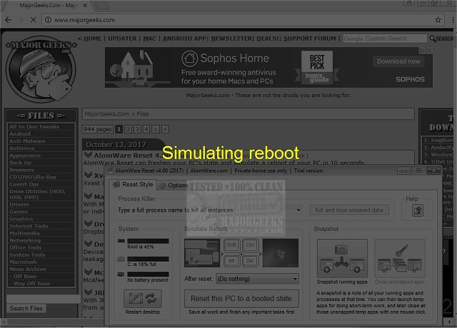The width and height of the screenshot is (457, 328).
Task: Click the Shift key icon
Action: pyautogui.click(x=231, y=245)
